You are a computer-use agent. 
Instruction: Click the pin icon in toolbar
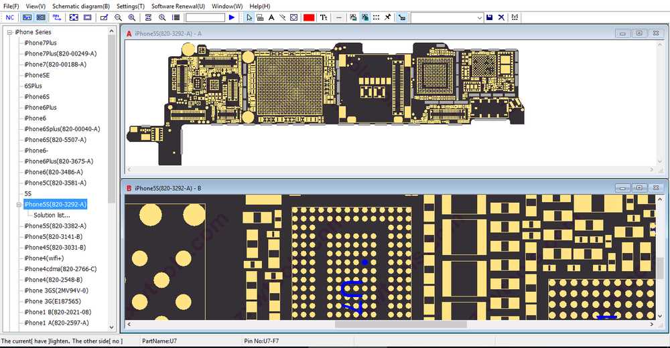click(387, 17)
